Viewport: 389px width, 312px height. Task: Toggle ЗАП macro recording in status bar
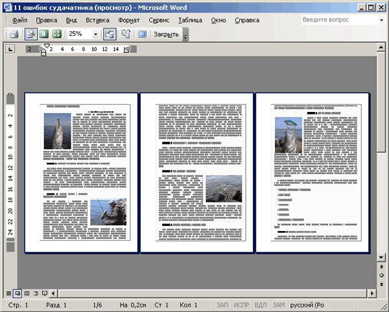click(222, 305)
